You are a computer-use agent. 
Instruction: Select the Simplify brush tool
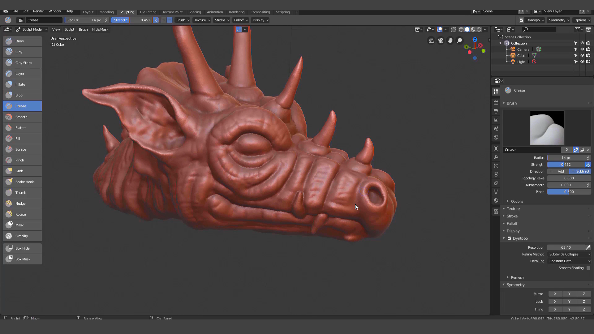[x=22, y=236]
